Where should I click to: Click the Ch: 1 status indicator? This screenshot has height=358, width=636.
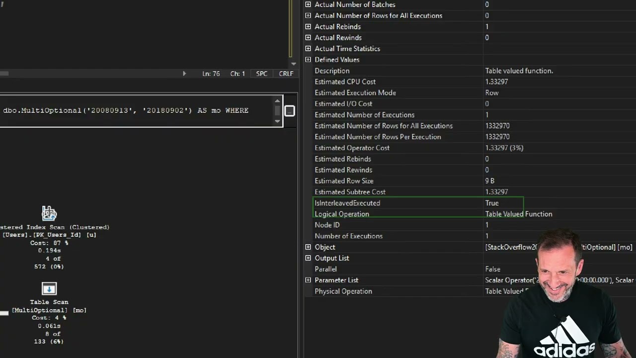tap(238, 74)
